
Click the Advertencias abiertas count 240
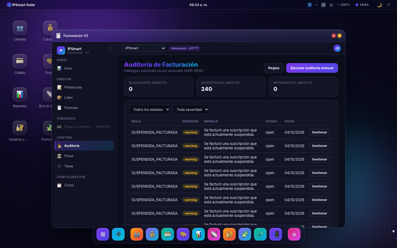tap(206, 89)
